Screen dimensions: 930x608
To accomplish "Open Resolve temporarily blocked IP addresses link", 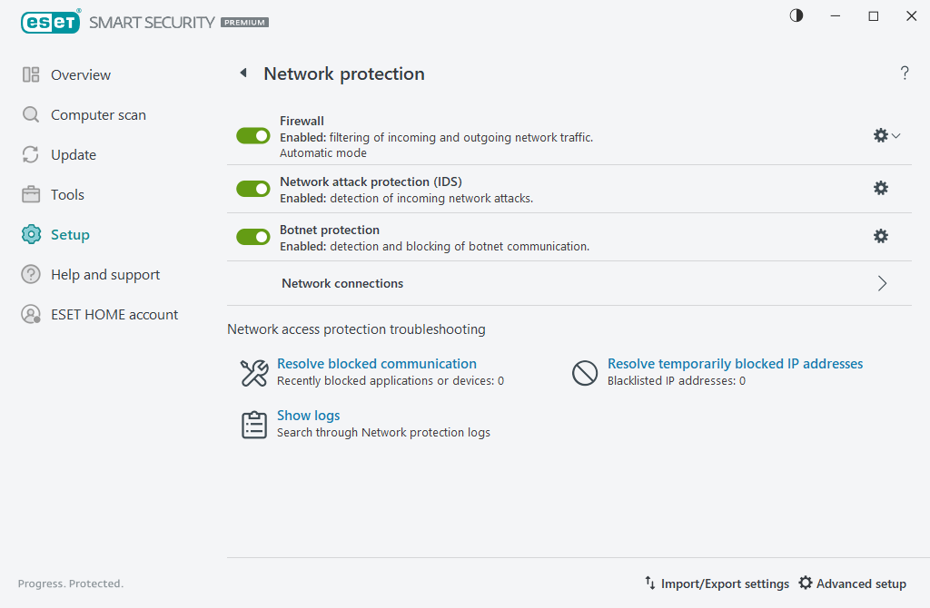I will pyautogui.click(x=735, y=364).
